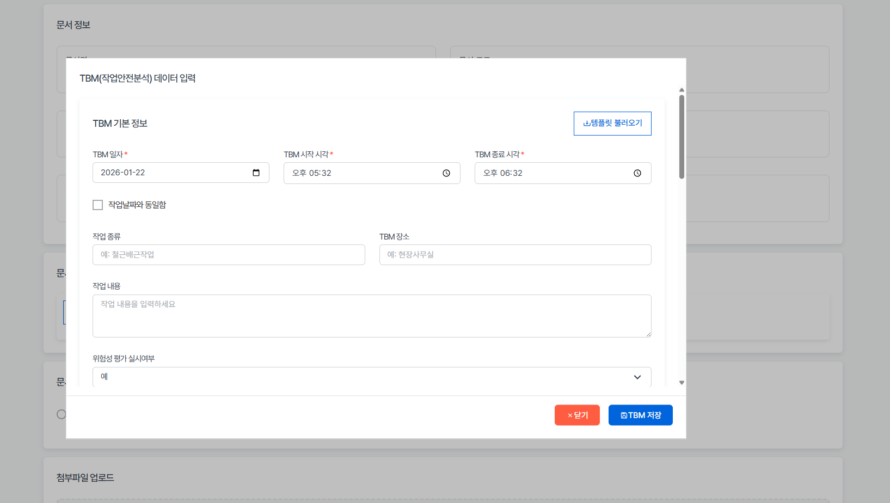Check the 작업날짜와 동일함 checkbox

[x=98, y=205]
